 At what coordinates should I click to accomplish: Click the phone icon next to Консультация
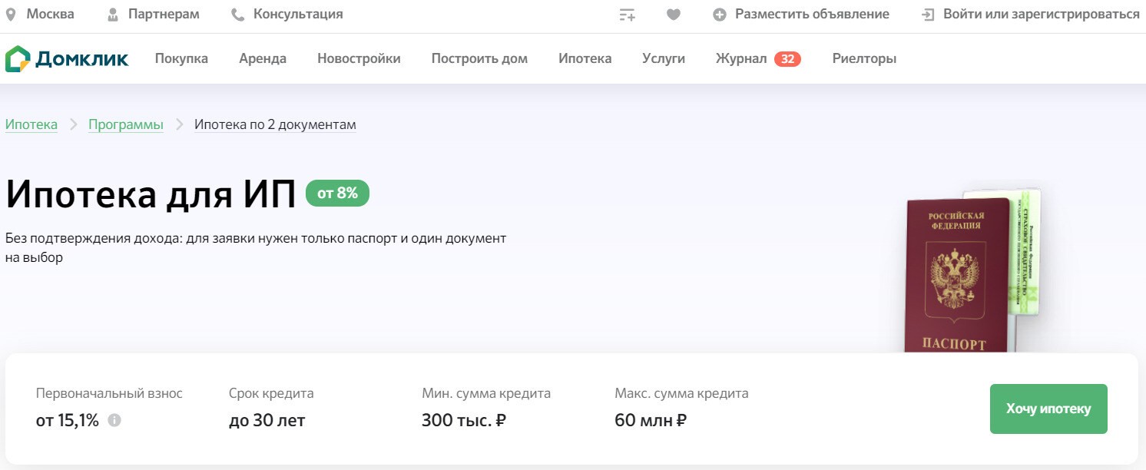coord(237,13)
